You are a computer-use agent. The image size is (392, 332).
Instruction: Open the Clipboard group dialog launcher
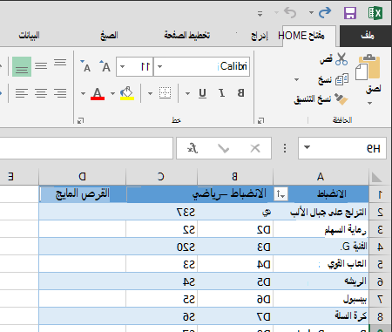pyautogui.click(x=260, y=120)
